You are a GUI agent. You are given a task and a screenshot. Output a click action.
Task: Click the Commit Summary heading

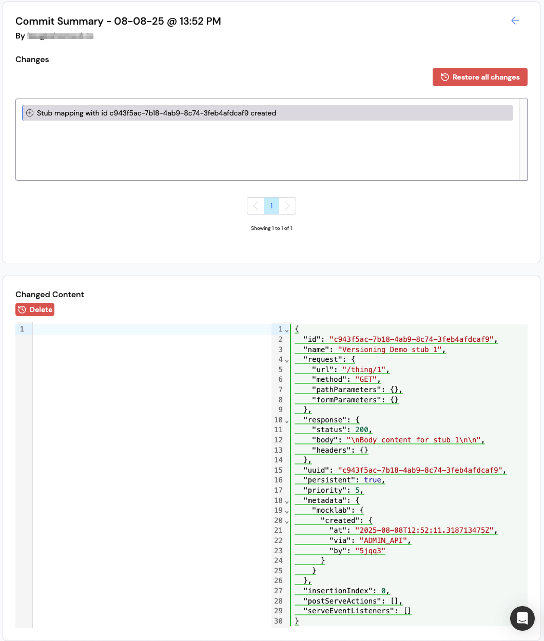118,21
